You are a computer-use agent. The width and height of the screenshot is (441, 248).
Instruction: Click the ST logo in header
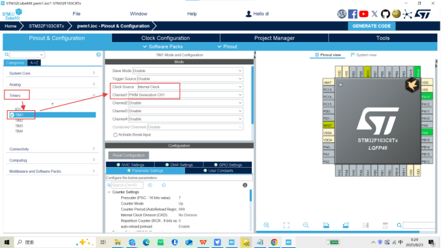point(423,14)
